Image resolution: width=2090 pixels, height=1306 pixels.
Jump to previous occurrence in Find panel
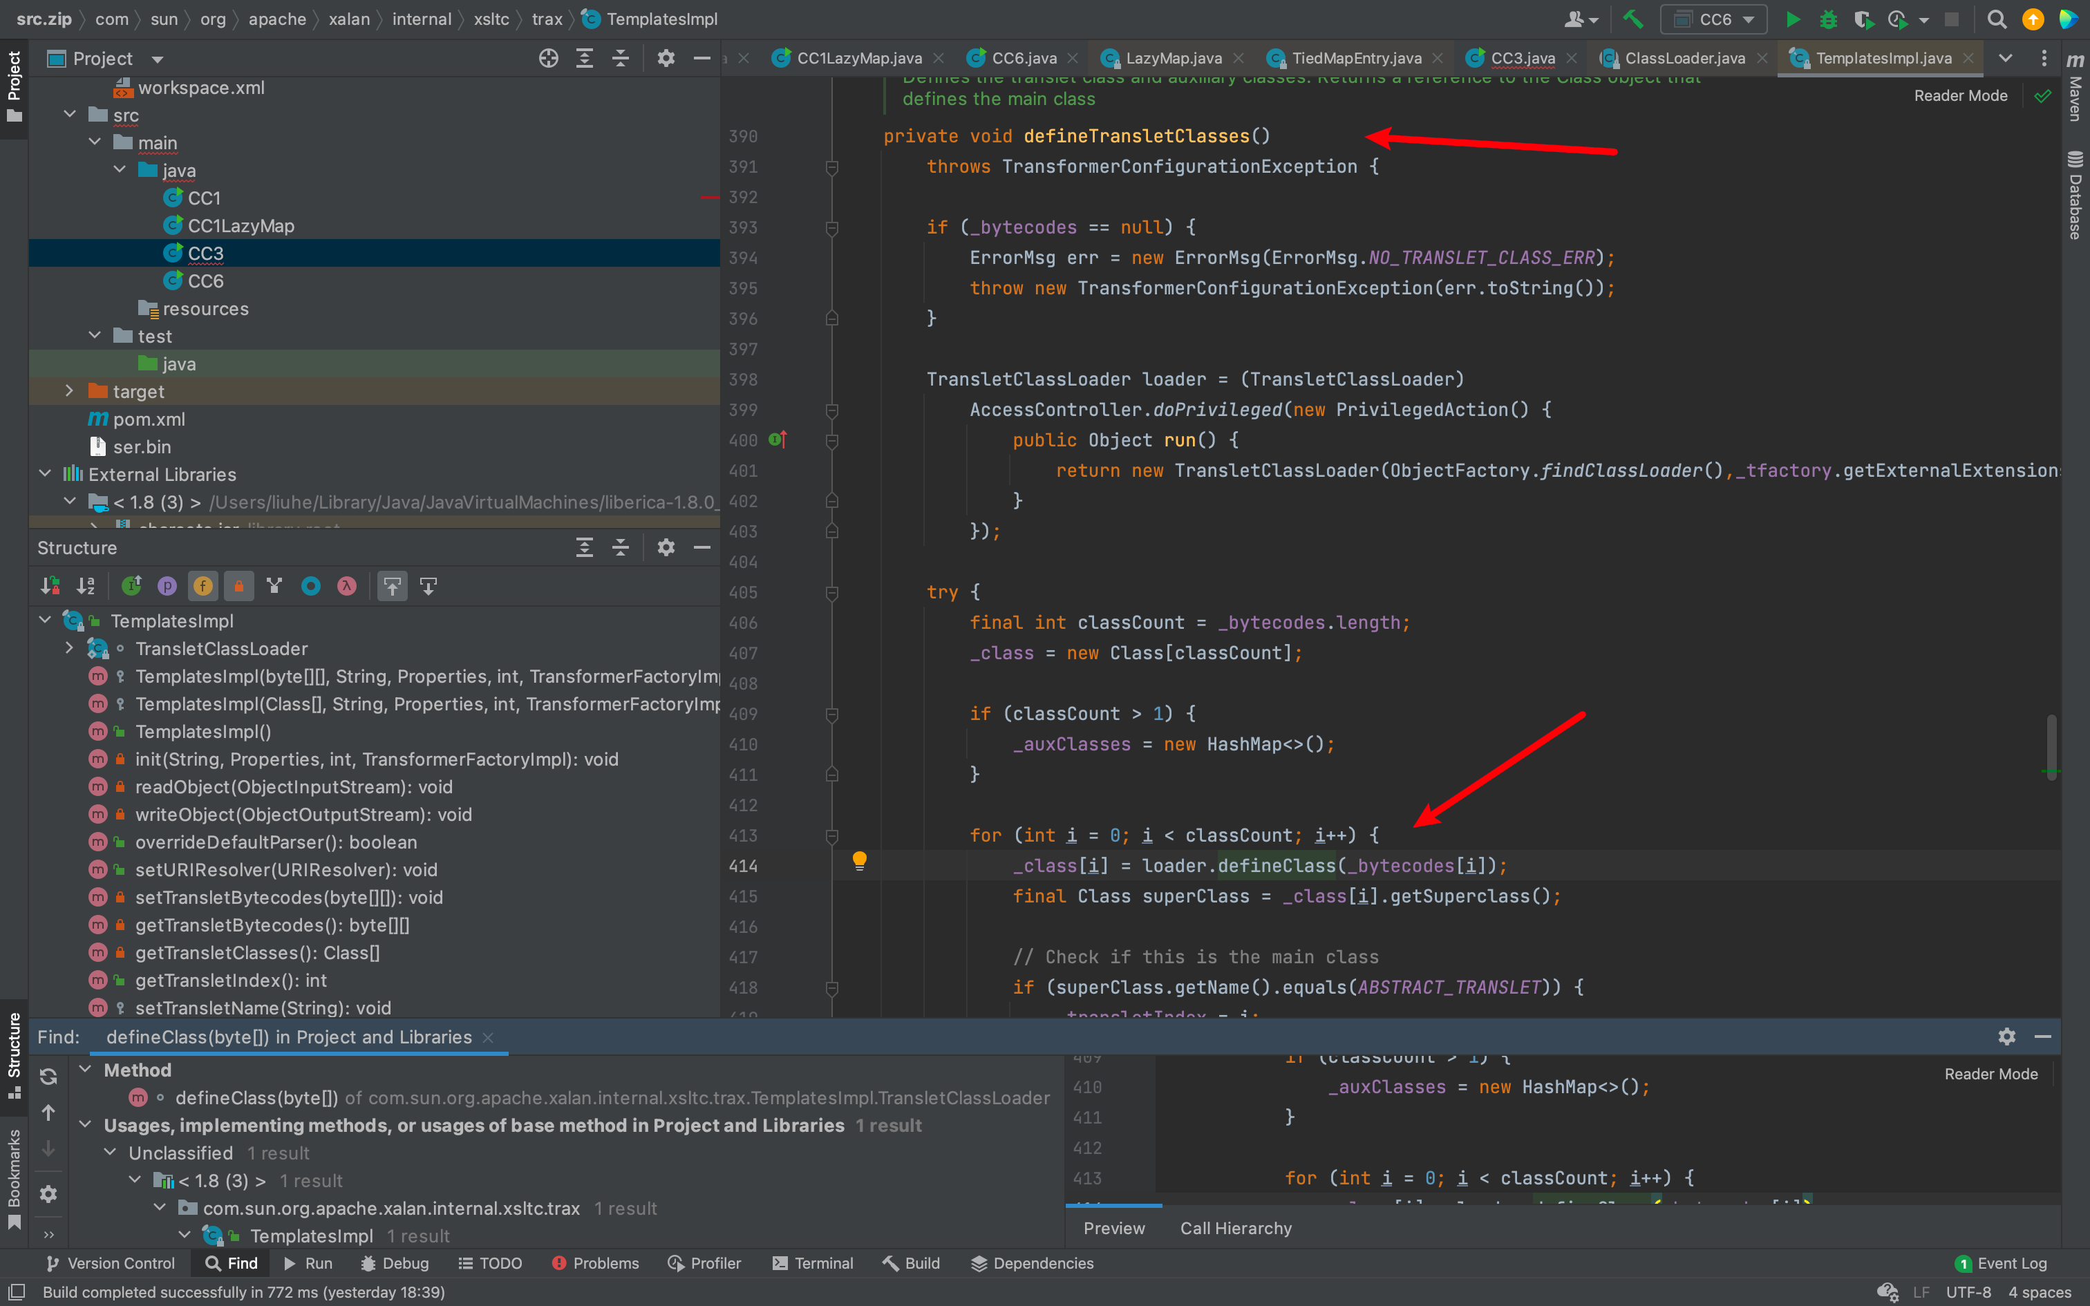(x=48, y=1113)
